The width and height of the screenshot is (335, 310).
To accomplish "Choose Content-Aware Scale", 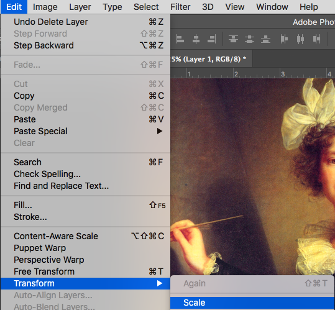I will tap(86, 236).
